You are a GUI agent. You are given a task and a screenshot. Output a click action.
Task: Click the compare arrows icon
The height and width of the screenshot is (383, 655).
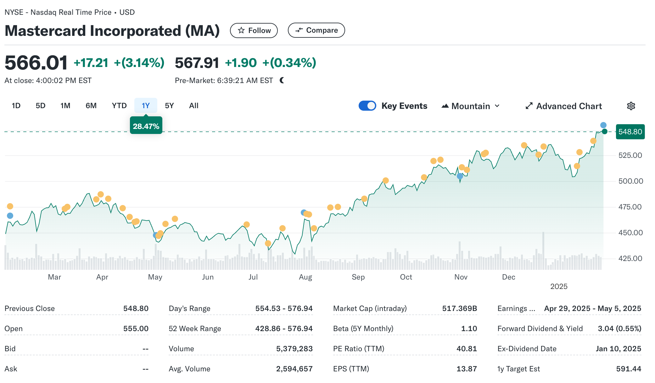click(x=299, y=30)
